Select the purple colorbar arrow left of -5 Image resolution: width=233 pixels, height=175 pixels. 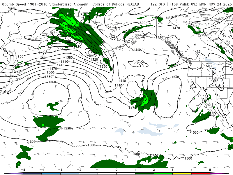pyautogui.click(x=14, y=174)
